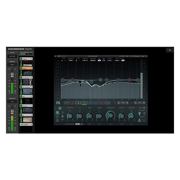Viewport: 180px width, 180px height.
Task: Toggle the RTA Max switch
Action: (104, 60)
